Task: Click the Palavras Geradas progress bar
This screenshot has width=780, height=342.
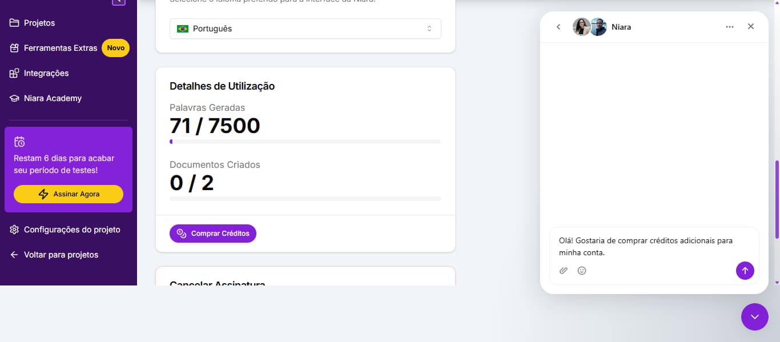Action: click(x=305, y=141)
